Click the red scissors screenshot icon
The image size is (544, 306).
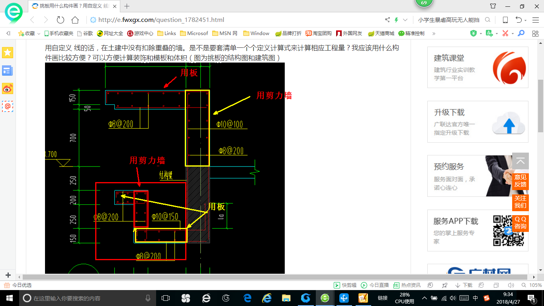[505, 33]
